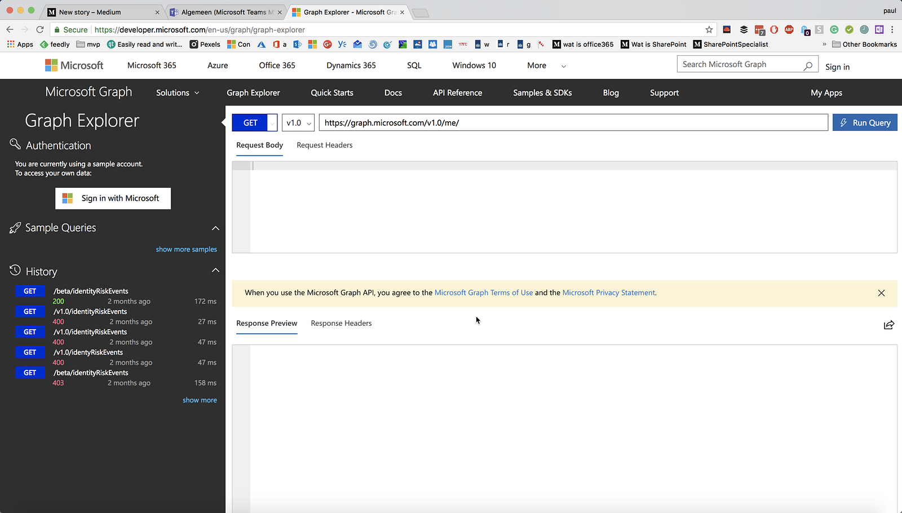Screen dimensions: 902x513
Task: Collapse the History section
Action: pos(215,271)
